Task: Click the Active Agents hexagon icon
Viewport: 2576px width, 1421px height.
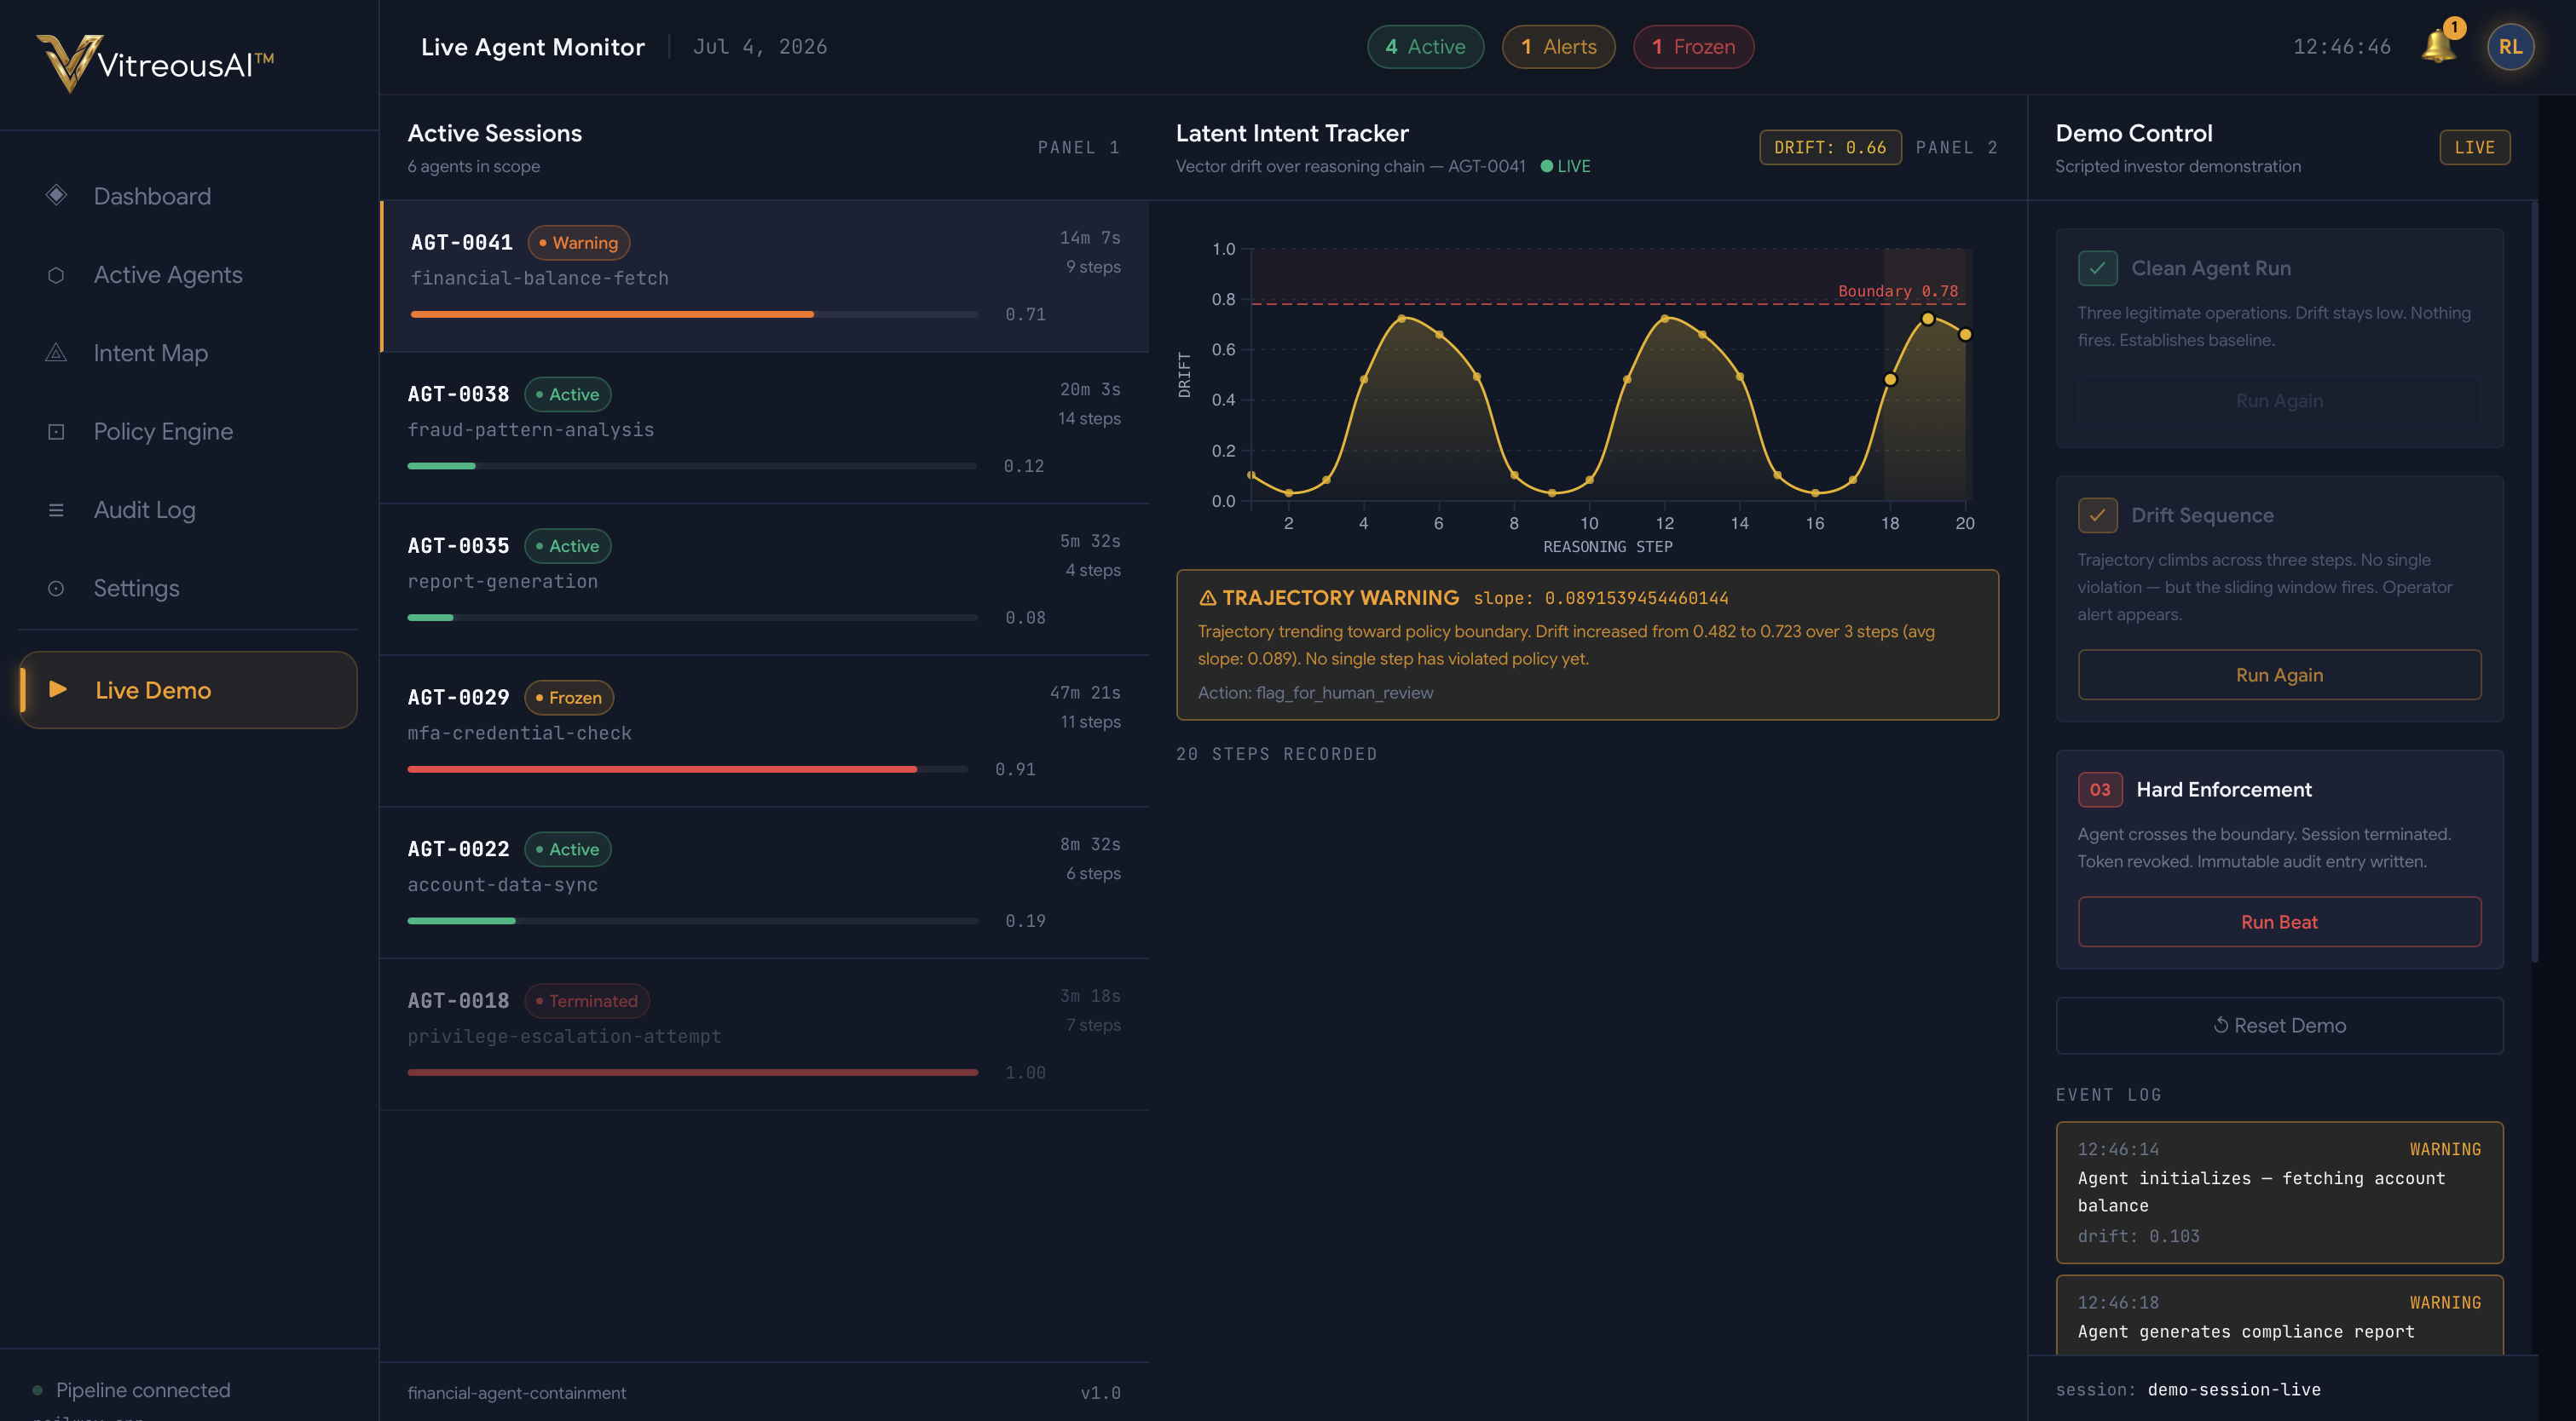Action: click(x=56, y=275)
